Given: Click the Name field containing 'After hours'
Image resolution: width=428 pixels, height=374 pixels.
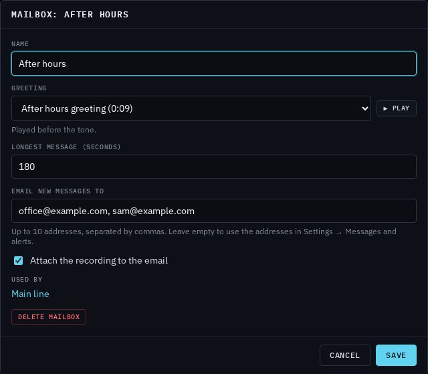Looking at the screenshot, I should click(214, 64).
